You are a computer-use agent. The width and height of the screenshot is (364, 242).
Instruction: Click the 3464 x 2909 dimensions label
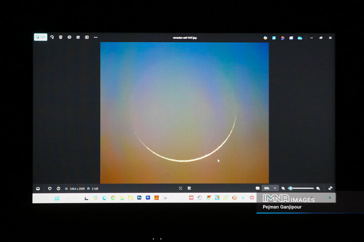pos(77,189)
